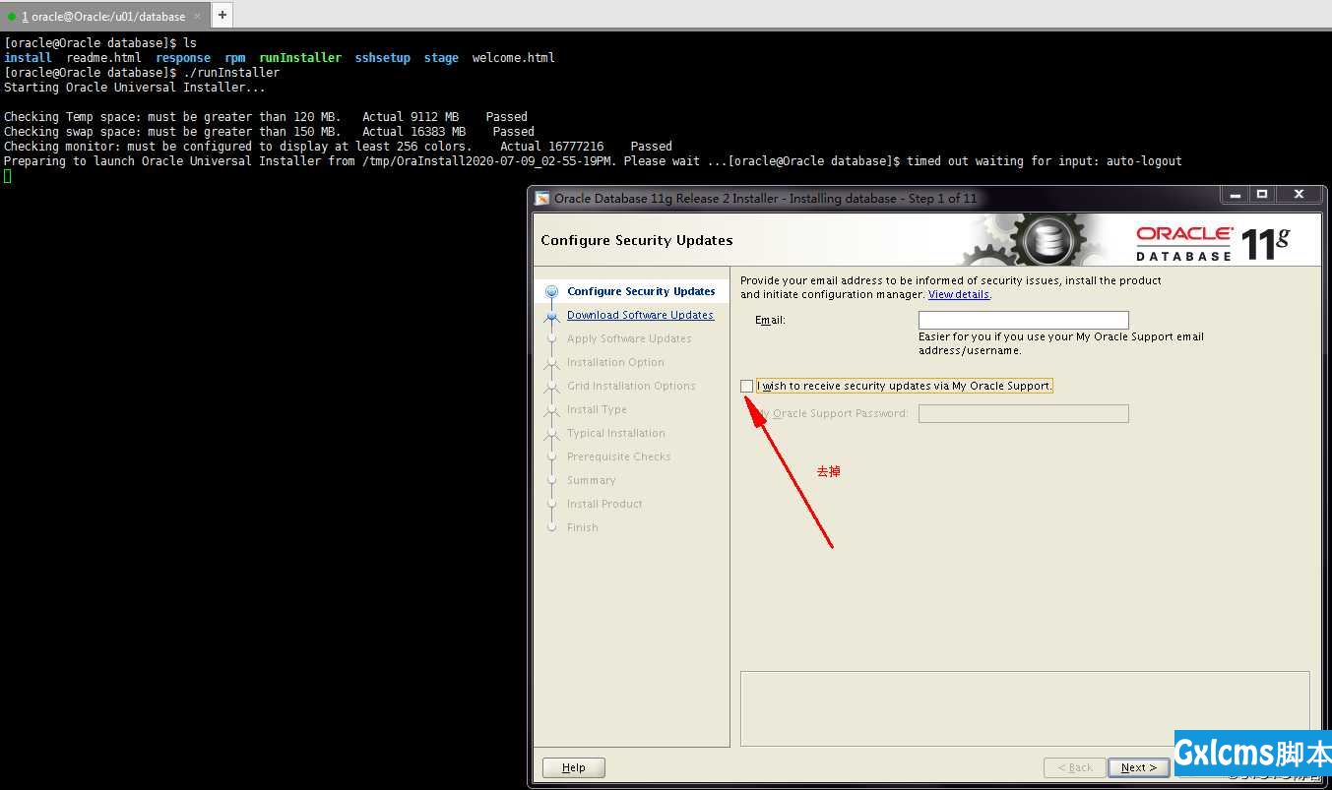Select the oracle@Oracle terminal tab
Screen dimensions: 1332x790
coord(103,16)
